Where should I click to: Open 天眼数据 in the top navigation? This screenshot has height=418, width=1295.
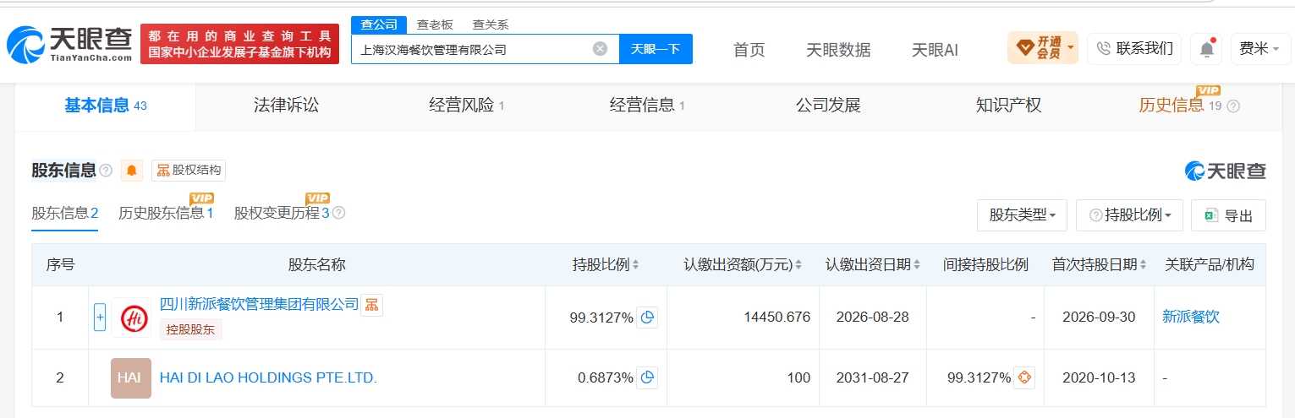838,50
